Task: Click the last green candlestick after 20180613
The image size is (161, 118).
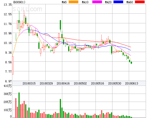Action: point(131,63)
